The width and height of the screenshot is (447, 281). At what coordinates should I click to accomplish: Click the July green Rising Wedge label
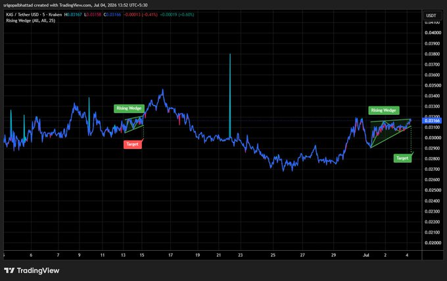(x=384, y=110)
